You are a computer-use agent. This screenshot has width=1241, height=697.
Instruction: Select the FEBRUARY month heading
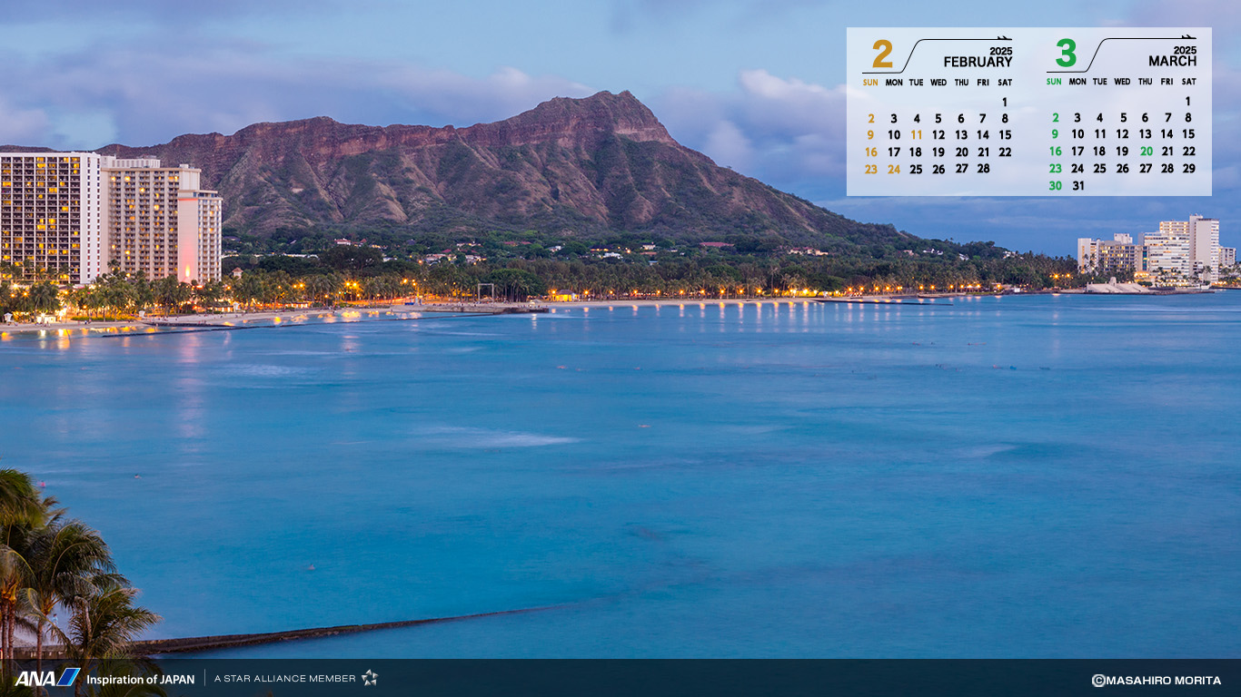(977, 62)
